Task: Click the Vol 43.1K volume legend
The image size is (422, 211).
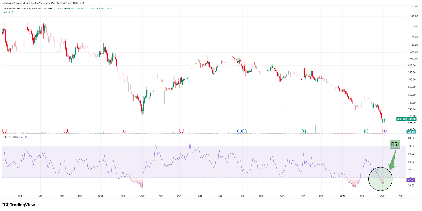Action: [x=9, y=12]
